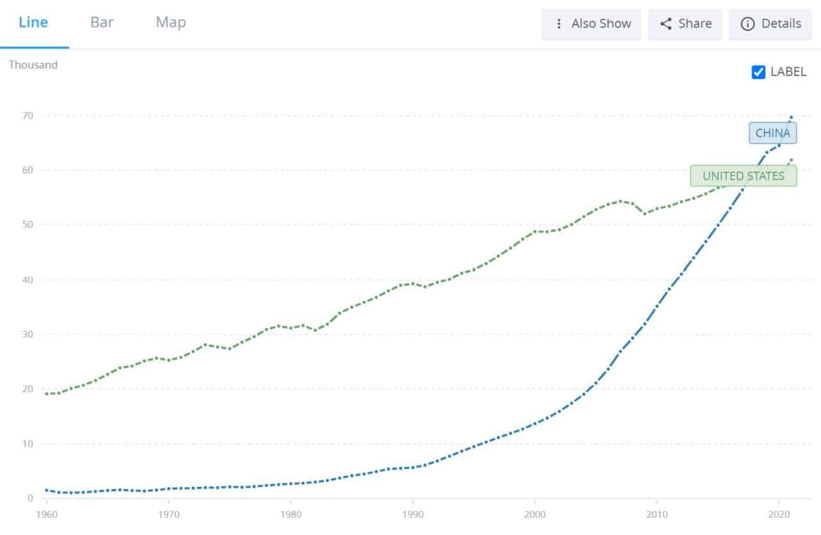Image resolution: width=821 pixels, height=535 pixels.
Task: Click the Share button text
Action: pyautogui.click(x=695, y=24)
